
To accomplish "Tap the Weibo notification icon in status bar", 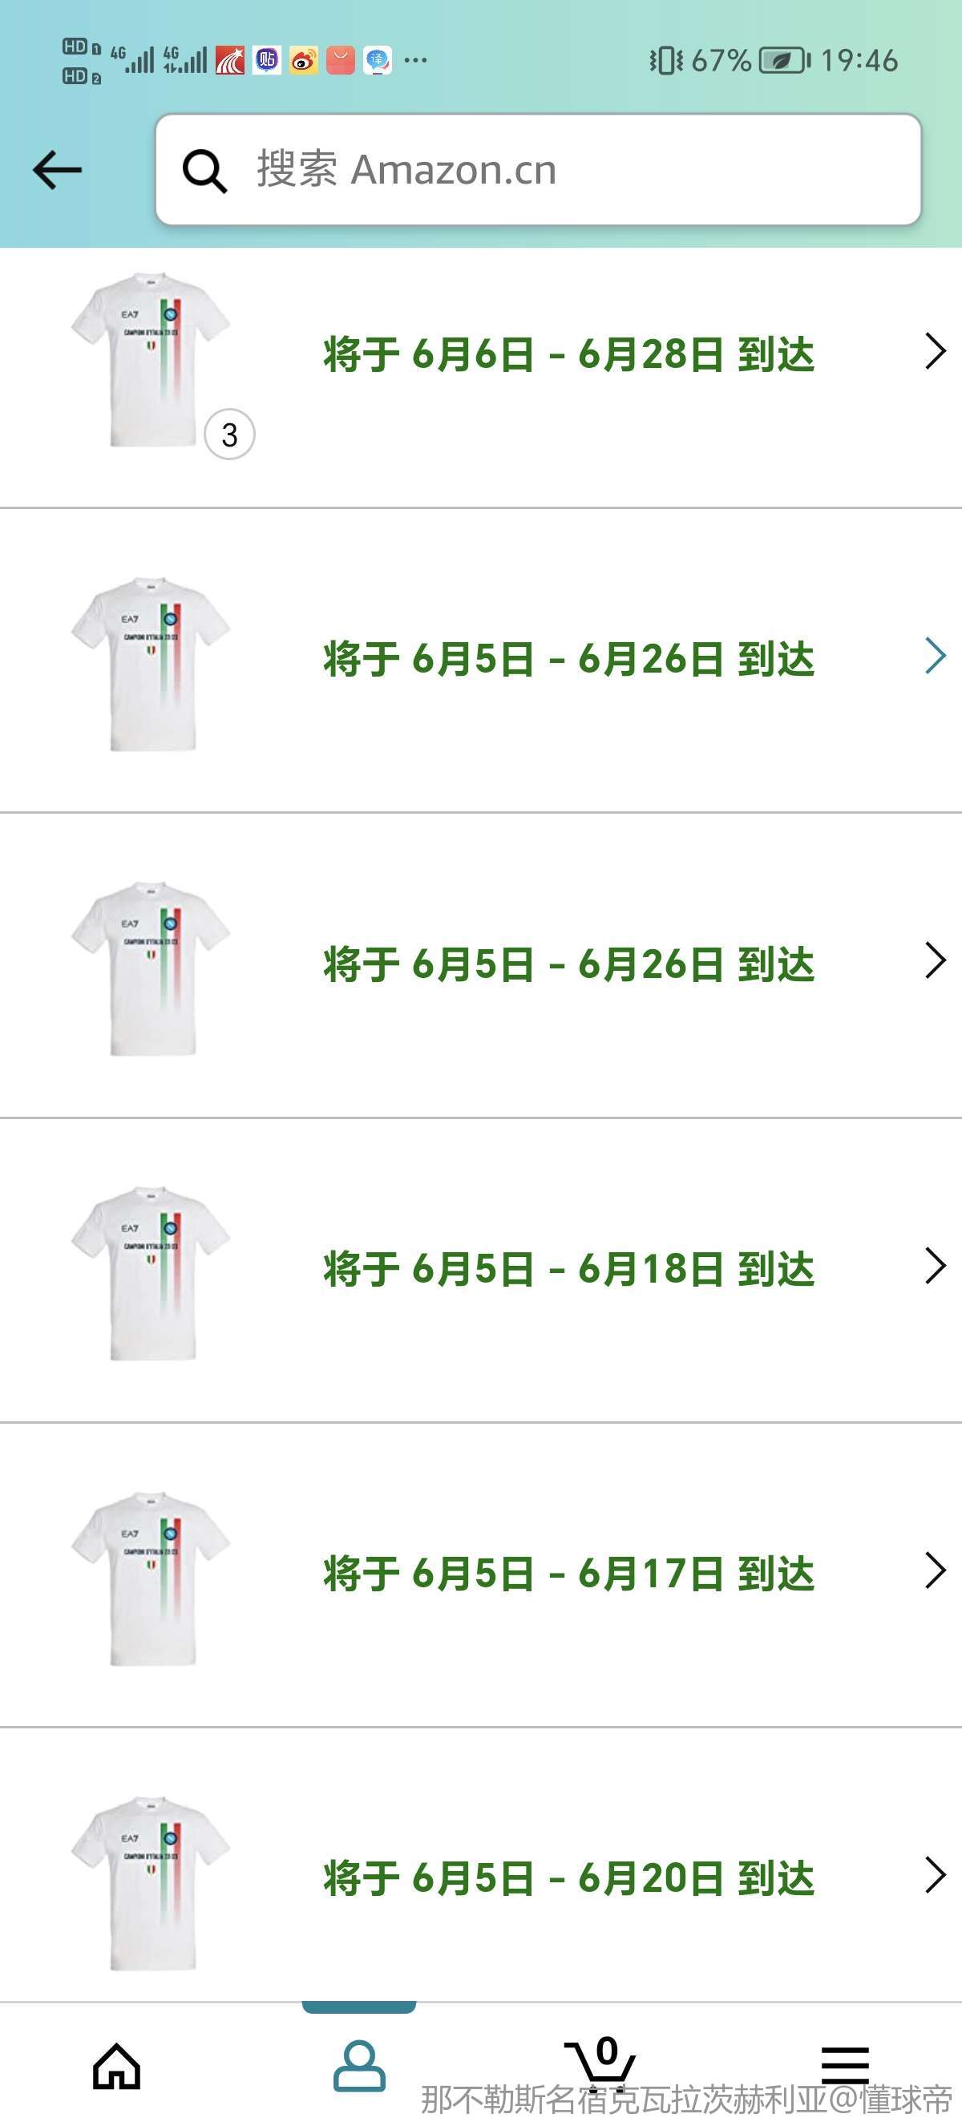I will (x=304, y=60).
